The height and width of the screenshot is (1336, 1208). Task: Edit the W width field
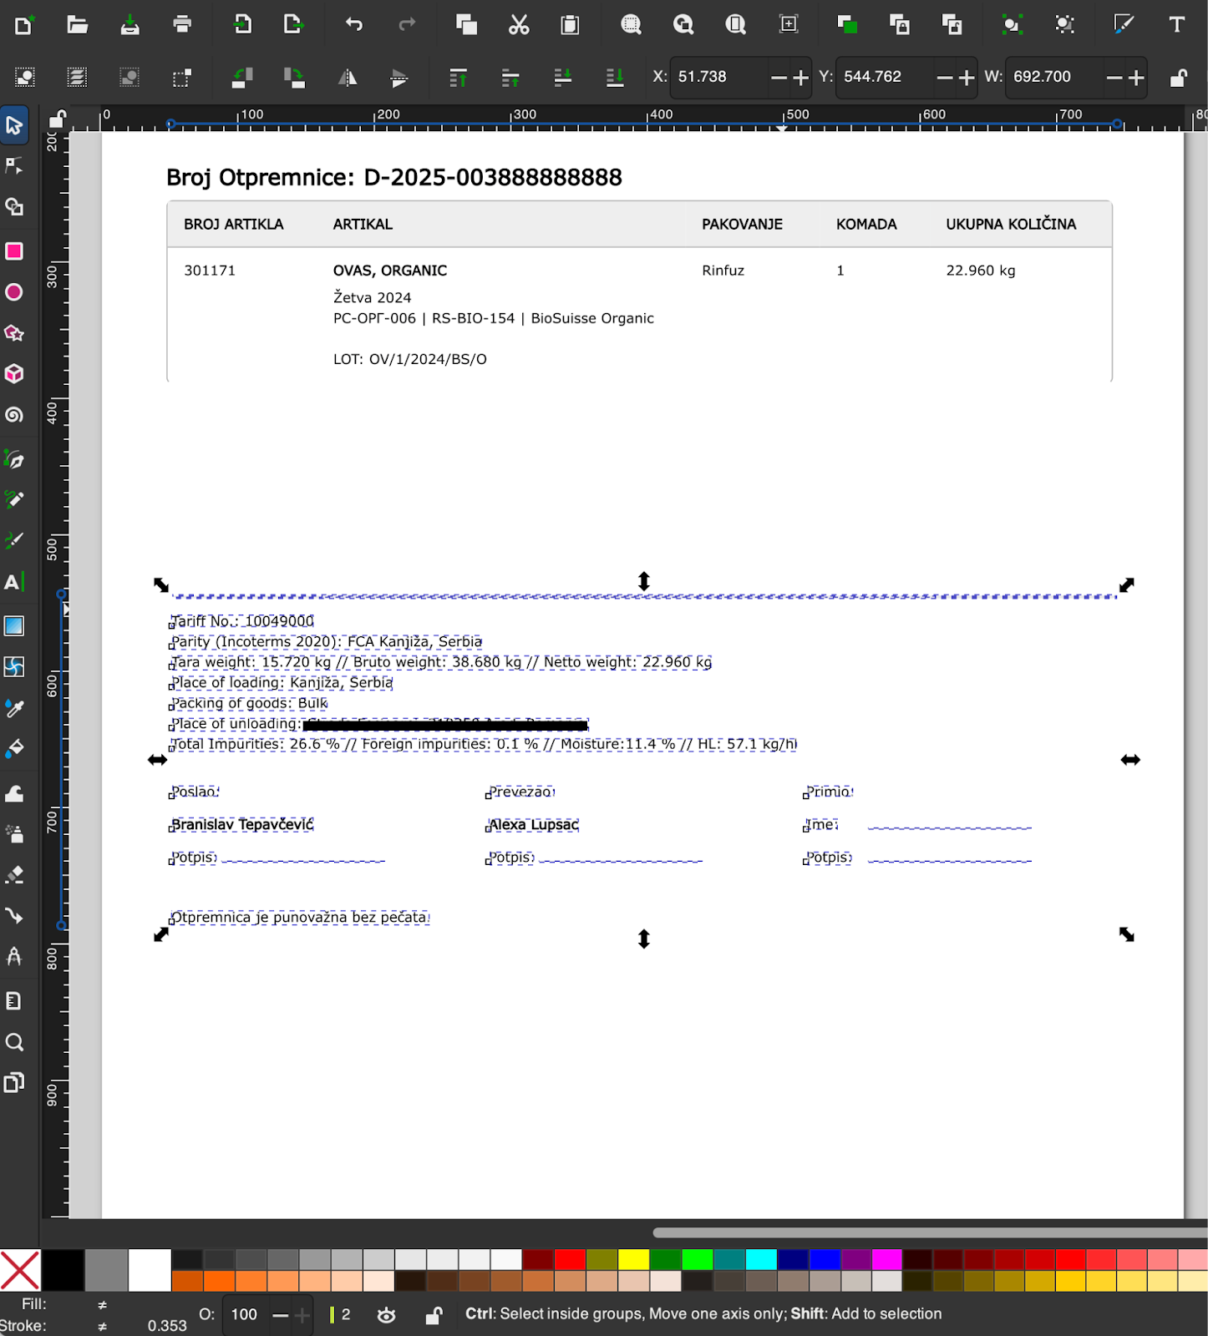click(x=1054, y=77)
